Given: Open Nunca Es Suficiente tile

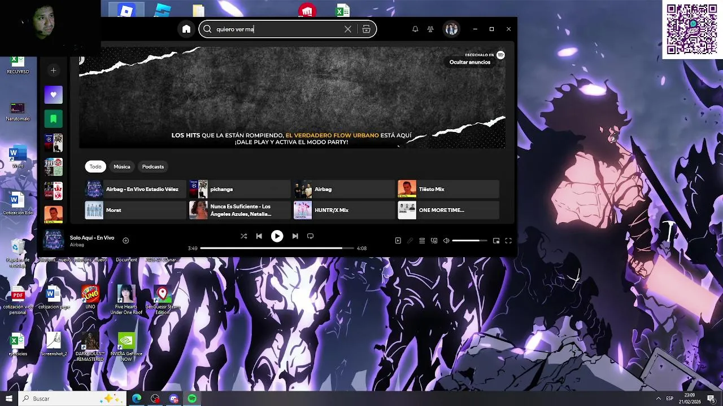Looking at the screenshot, I should (x=239, y=210).
